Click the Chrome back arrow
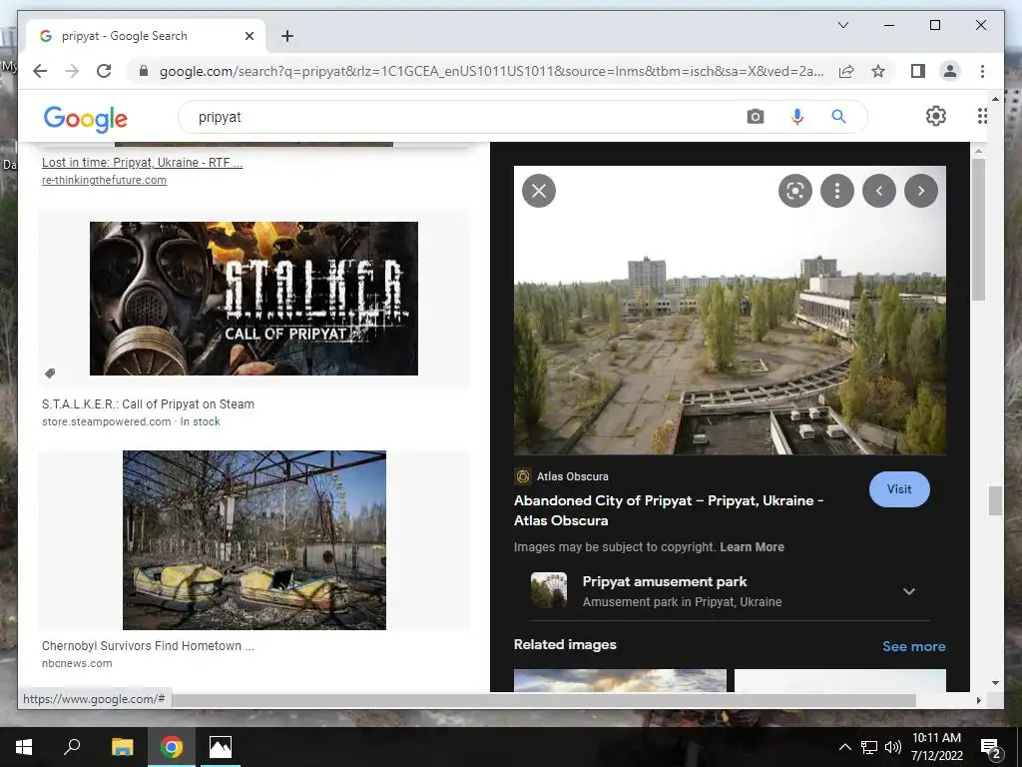Screen dimensions: 1022x767 [x=40, y=71]
